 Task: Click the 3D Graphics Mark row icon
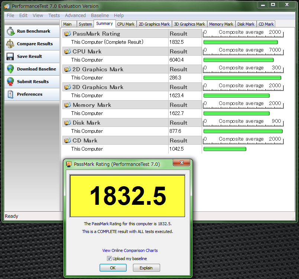(67, 87)
